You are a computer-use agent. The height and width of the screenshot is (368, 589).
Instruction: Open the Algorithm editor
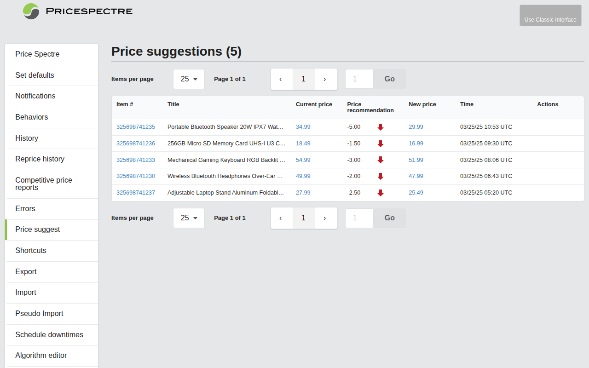tap(41, 356)
